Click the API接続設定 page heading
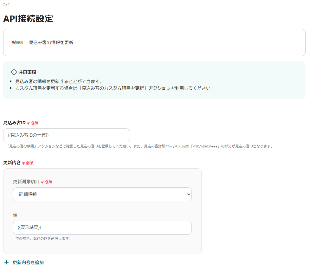310x266 pixels. point(28,19)
